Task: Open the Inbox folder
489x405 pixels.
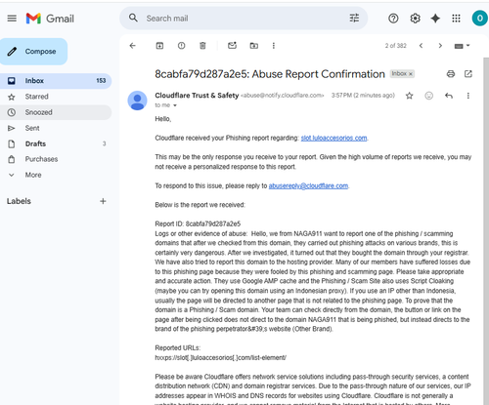Action: coord(56,81)
